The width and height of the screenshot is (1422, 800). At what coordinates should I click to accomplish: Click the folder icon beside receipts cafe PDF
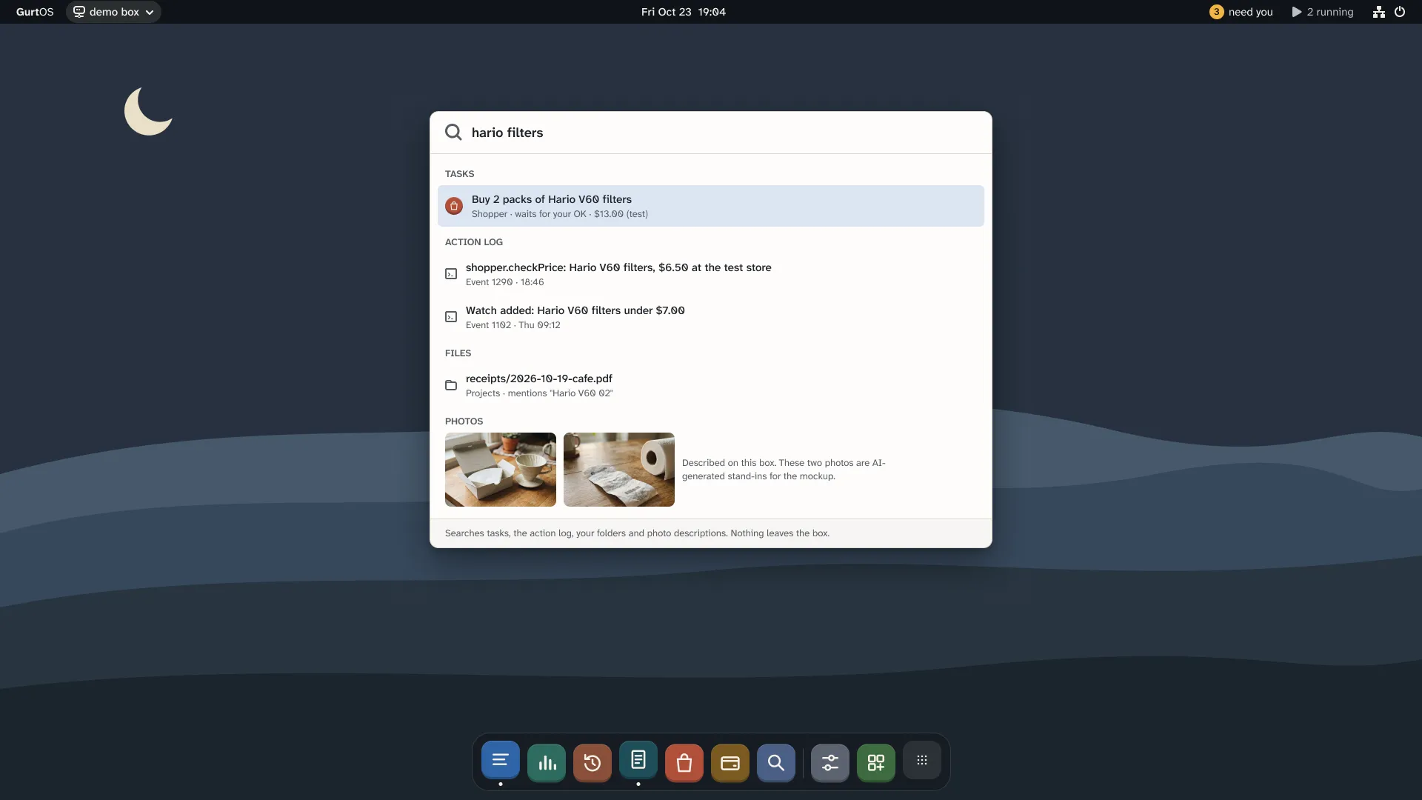451,385
